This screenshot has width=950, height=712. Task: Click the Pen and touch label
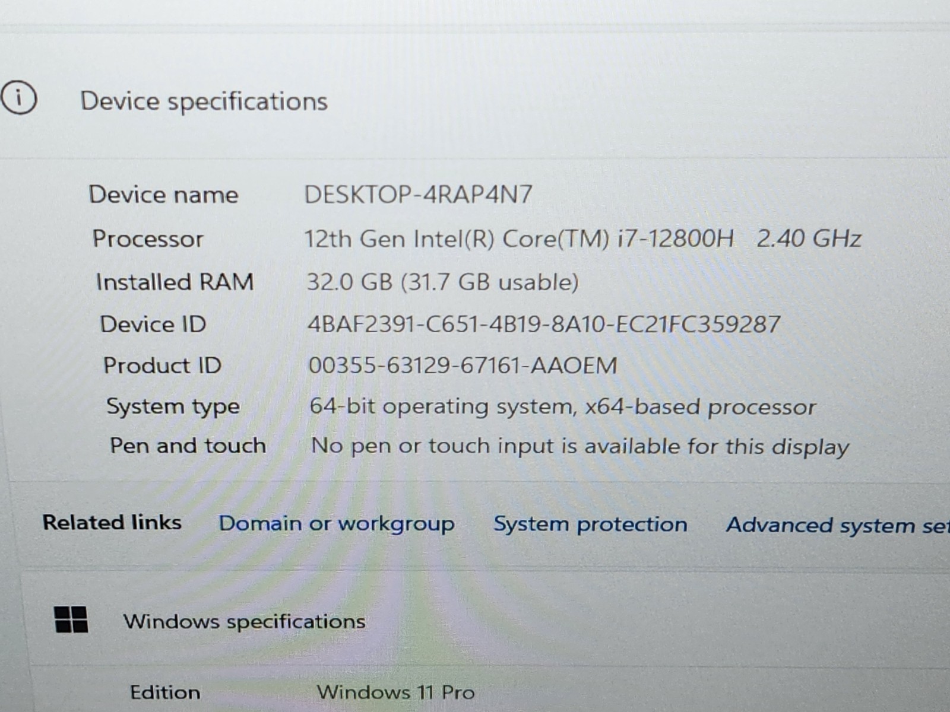coord(188,446)
